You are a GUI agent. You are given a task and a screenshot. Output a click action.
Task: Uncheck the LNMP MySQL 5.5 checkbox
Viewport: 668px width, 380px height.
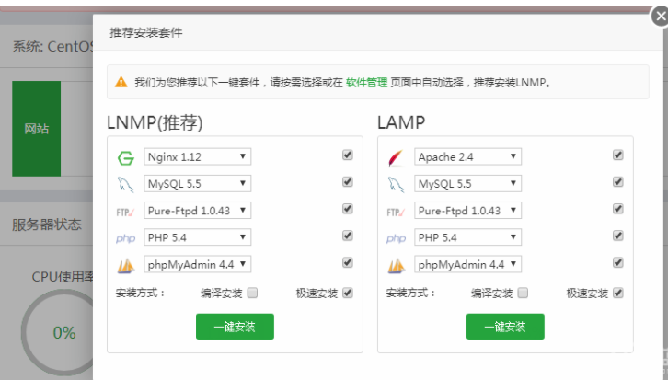coord(348,182)
